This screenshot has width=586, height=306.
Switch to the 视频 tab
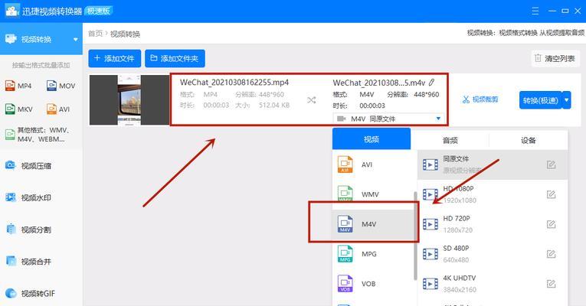(372, 139)
